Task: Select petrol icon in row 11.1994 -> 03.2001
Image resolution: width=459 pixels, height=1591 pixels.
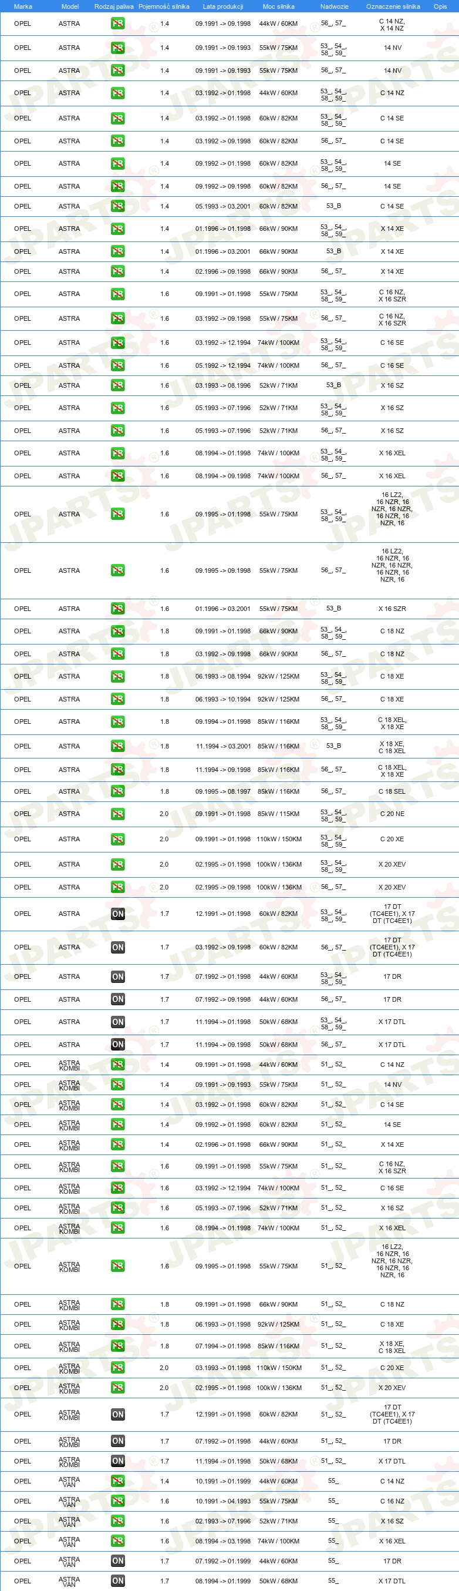Action: pyautogui.click(x=118, y=746)
